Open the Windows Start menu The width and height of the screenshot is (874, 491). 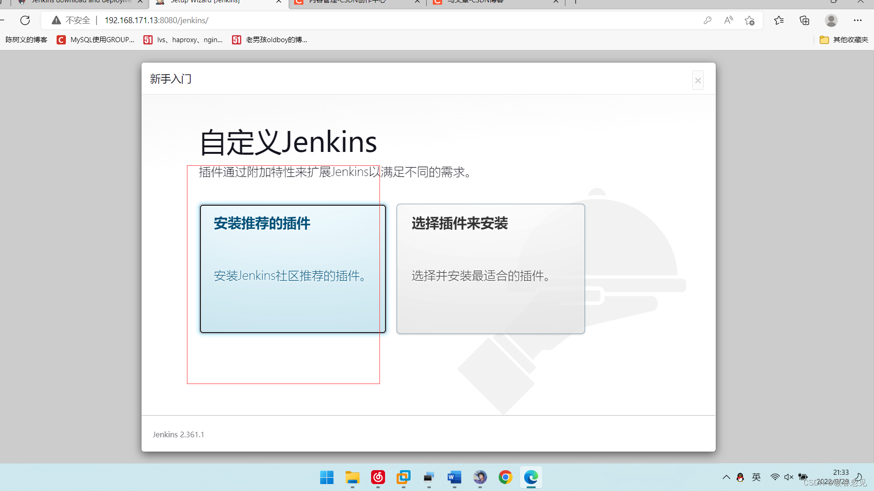327,477
